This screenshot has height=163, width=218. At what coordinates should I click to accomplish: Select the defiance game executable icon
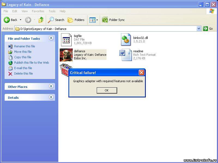click(x=66, y=55)
